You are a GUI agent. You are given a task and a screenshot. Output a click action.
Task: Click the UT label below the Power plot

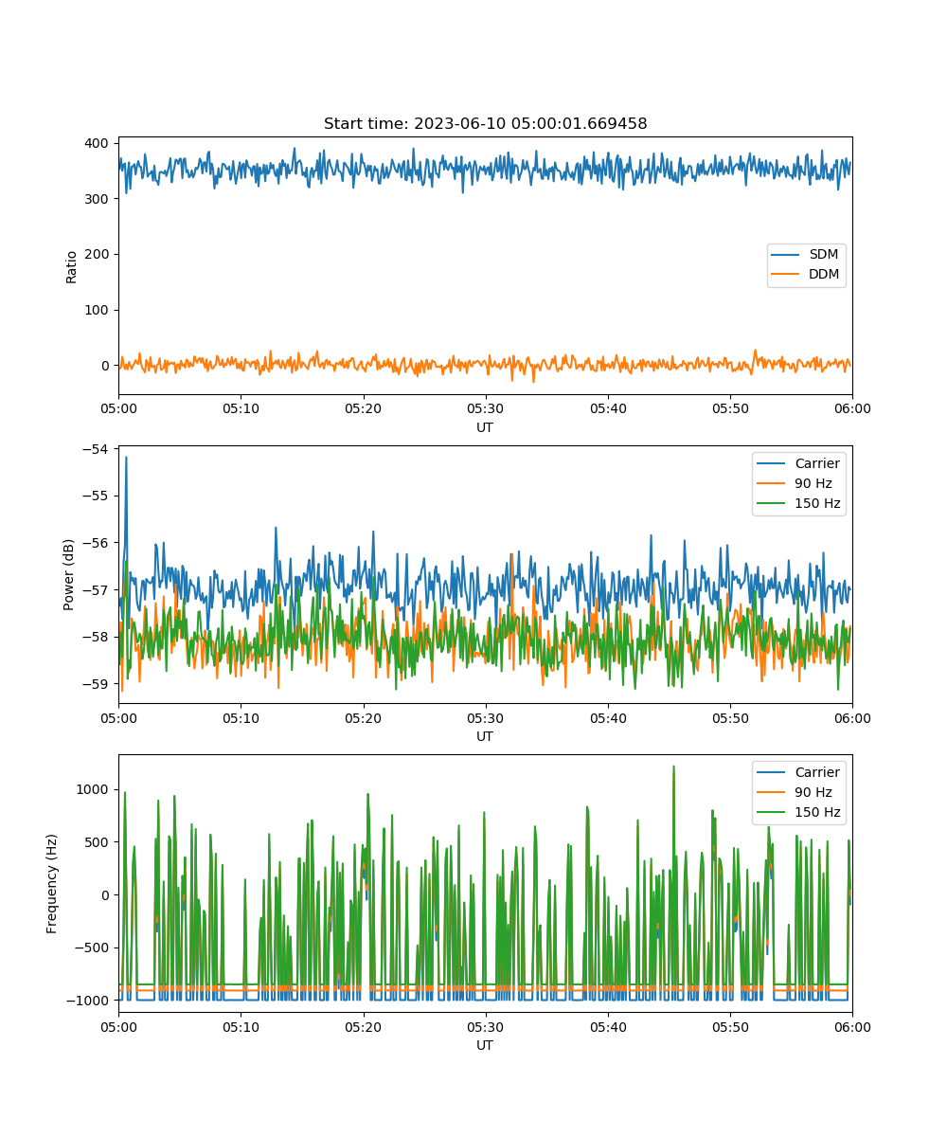click(x=485, y=736)
